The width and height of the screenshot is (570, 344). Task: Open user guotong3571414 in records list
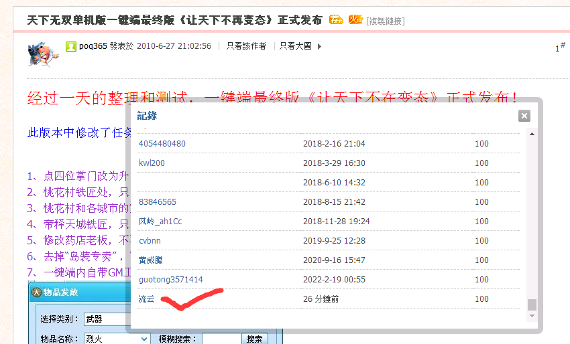coord(170,280)
